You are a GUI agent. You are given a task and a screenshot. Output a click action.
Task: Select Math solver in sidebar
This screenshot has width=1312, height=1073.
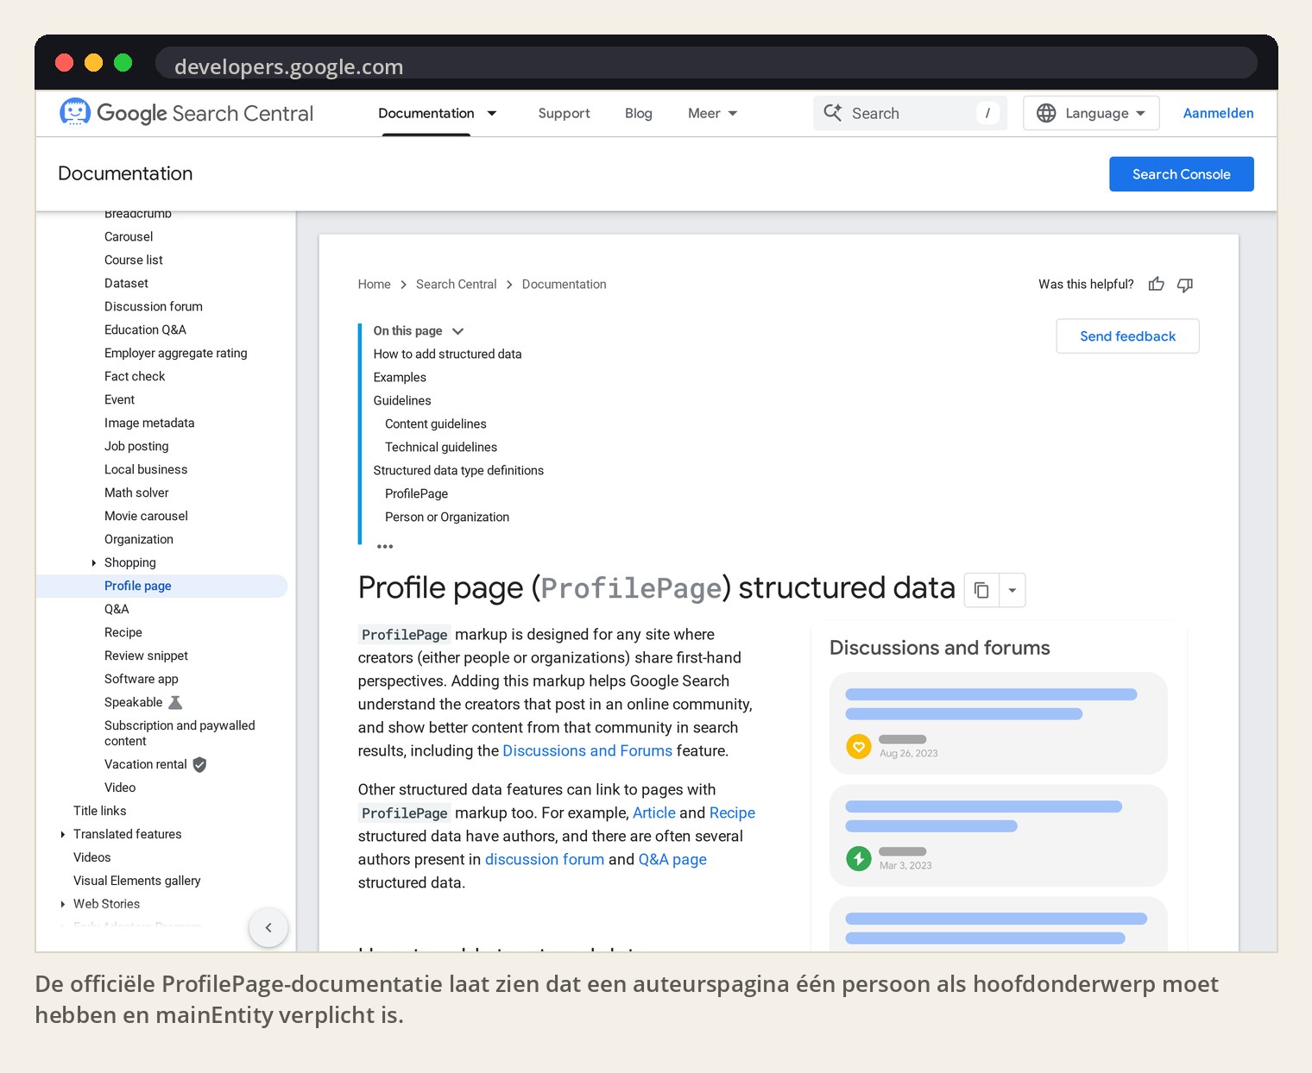(136, 493)
